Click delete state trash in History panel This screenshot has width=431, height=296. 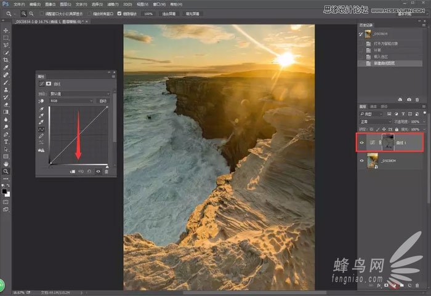pos(417,100)
